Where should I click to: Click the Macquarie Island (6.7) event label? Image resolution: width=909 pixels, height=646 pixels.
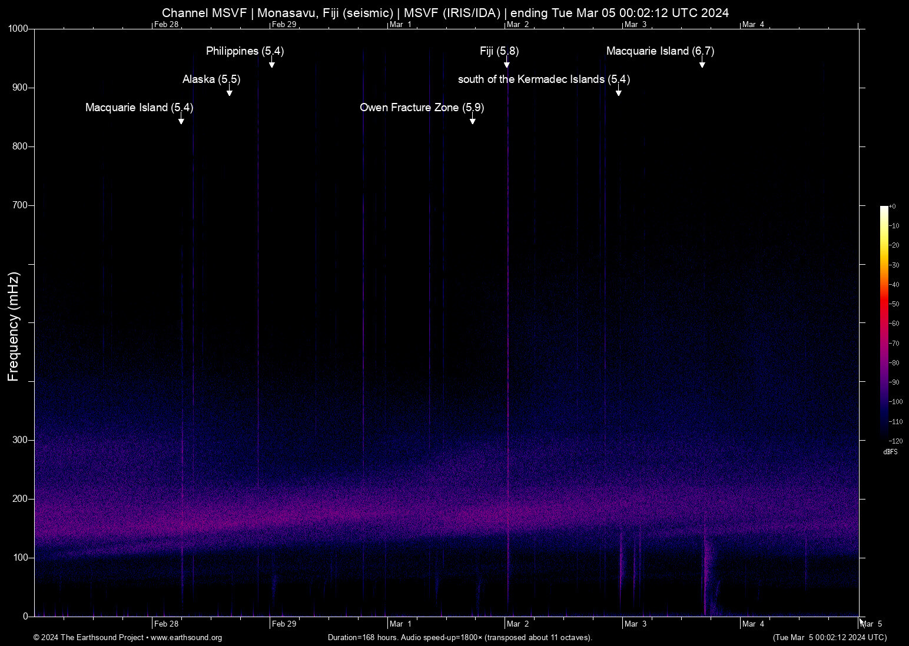[x=660, y=51]
